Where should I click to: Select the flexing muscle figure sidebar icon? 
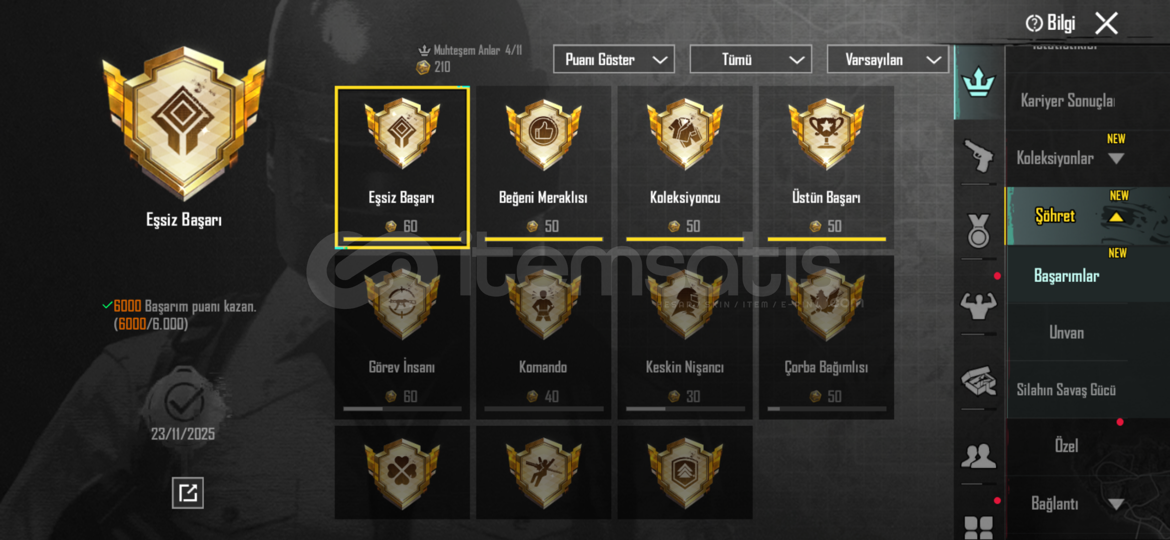(978, 305)
